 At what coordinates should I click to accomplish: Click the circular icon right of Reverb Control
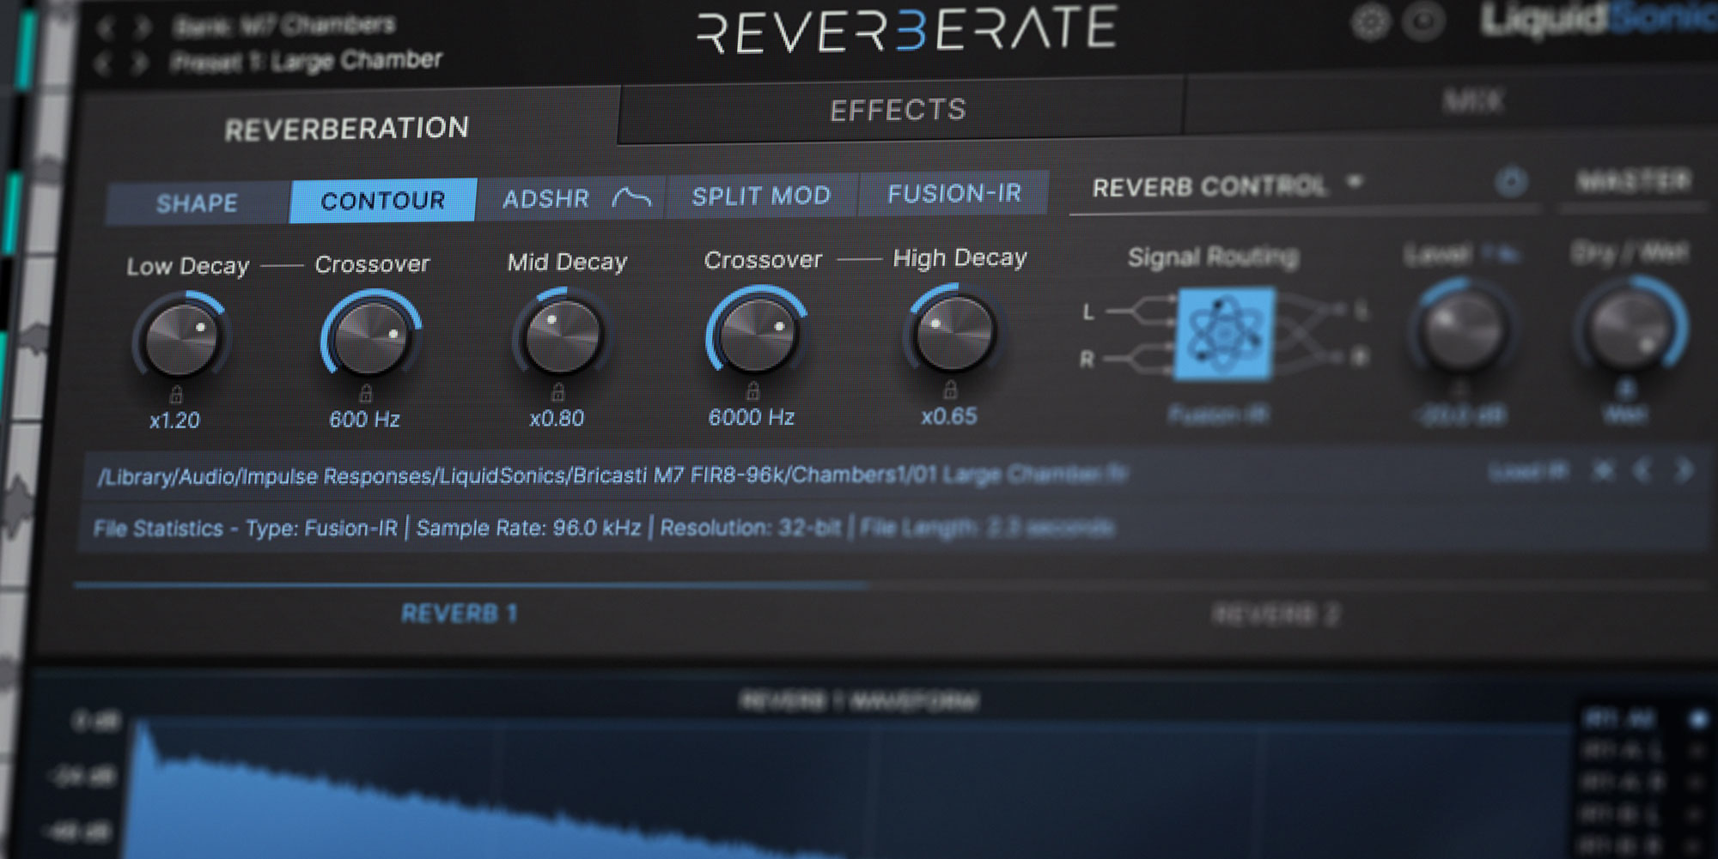point(1511,182)
